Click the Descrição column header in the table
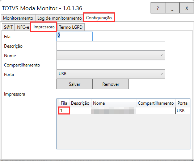194x161 pixels. coord(80,103)
